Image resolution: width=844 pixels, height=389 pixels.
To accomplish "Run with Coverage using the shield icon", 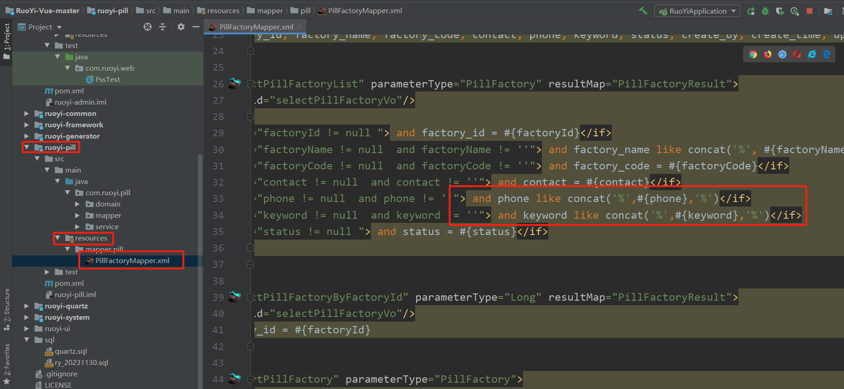I will coord(780,11).
